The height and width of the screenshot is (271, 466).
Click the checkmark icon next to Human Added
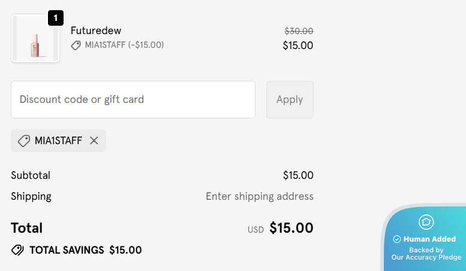[396, 239]
